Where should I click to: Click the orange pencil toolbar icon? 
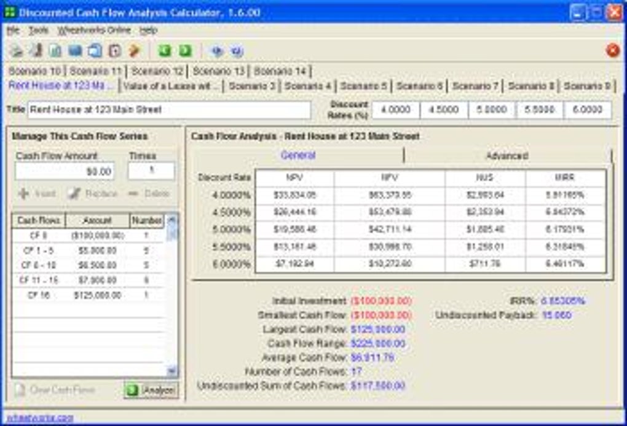coord(135,51)
